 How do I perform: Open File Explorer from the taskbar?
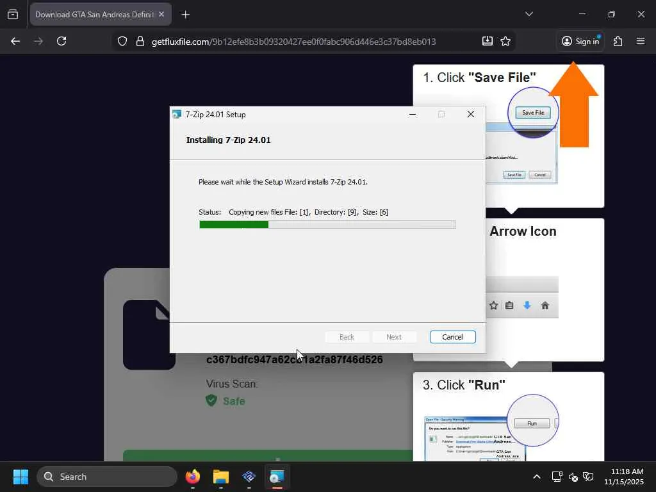click(x=221, y=477)
